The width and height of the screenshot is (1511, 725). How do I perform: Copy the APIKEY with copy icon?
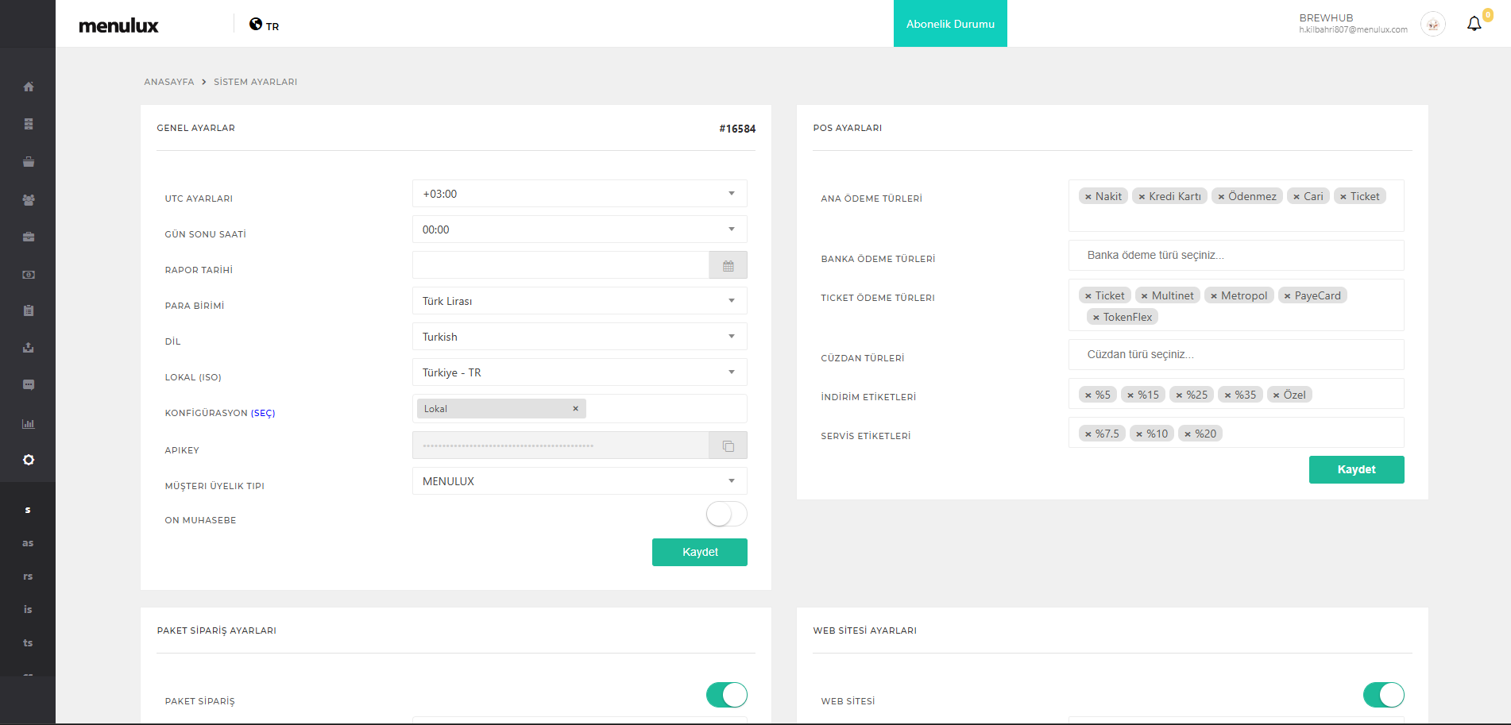point(728,446)
